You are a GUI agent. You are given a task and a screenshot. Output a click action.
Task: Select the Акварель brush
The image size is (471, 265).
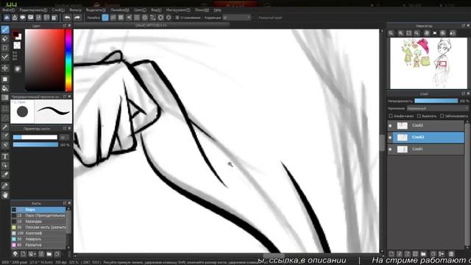38,239
